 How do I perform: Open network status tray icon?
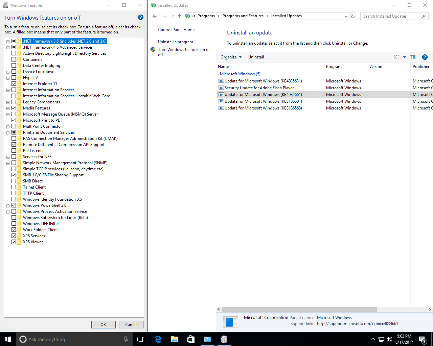(x=381, y=339)
